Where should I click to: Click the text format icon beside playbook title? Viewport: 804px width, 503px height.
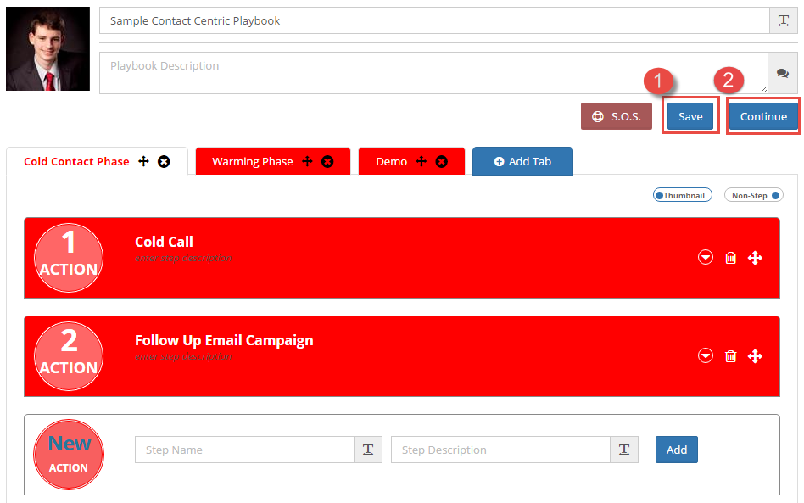pyautogui.click(x=783, y=20)
